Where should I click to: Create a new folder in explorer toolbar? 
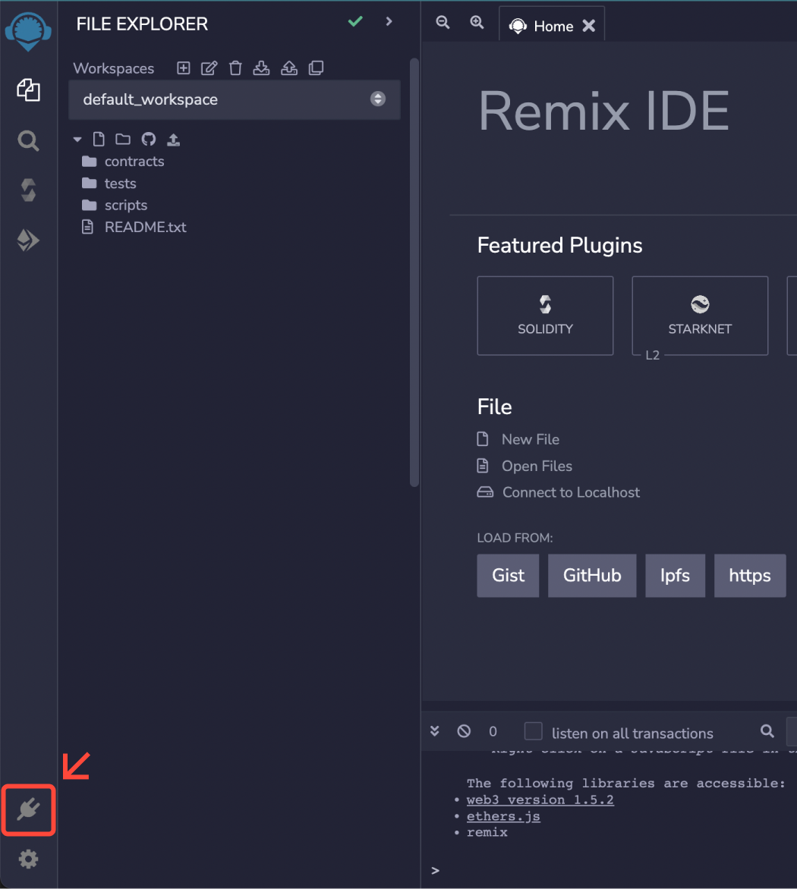pyautogui.click(x=123, y=140)
